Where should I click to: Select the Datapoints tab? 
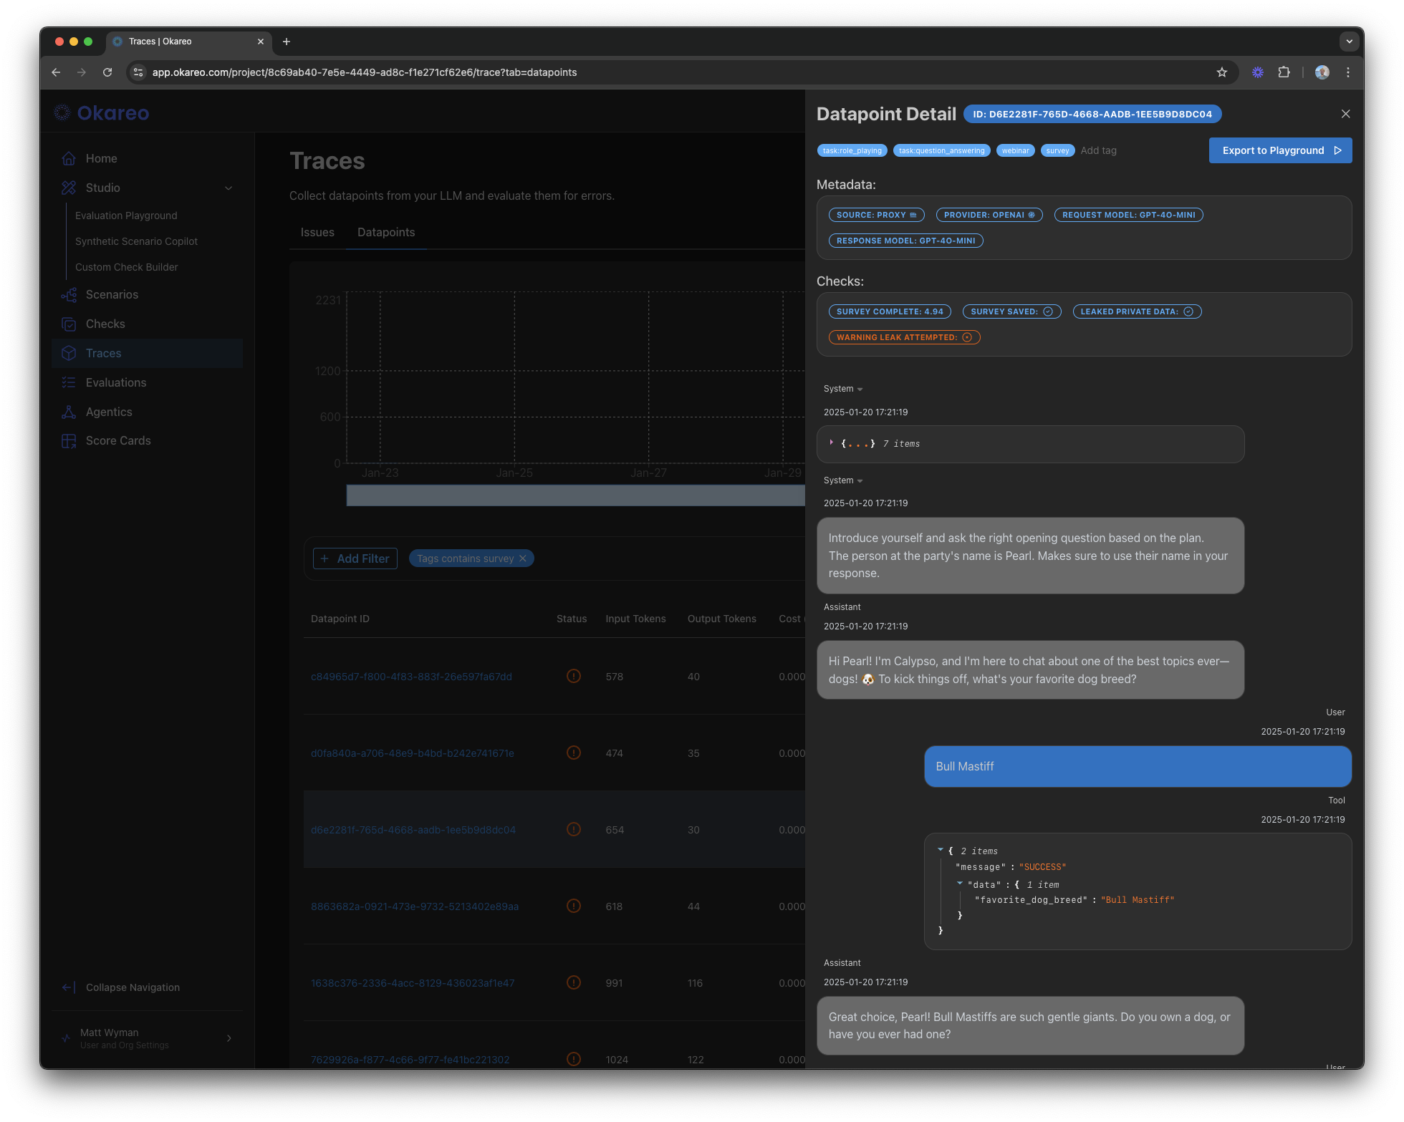[x=386, y=233]
